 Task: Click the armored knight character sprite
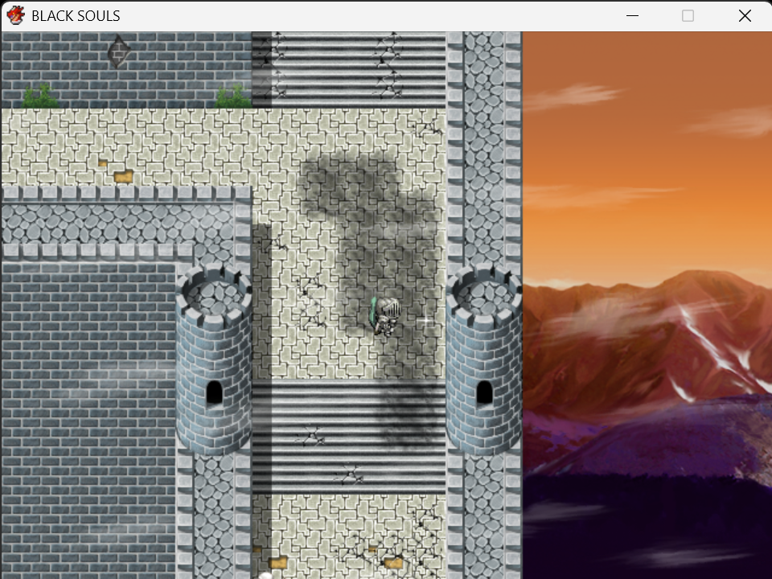pos(385,316)
